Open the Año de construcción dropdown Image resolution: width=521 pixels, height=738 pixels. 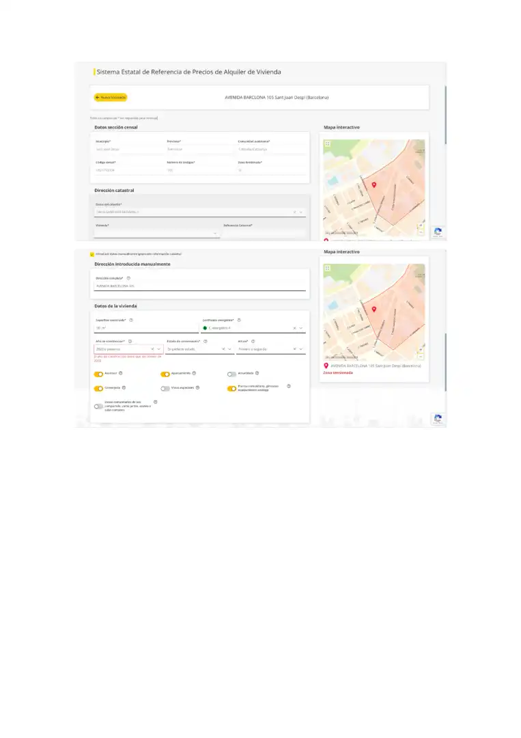click(x=158, y=349)
